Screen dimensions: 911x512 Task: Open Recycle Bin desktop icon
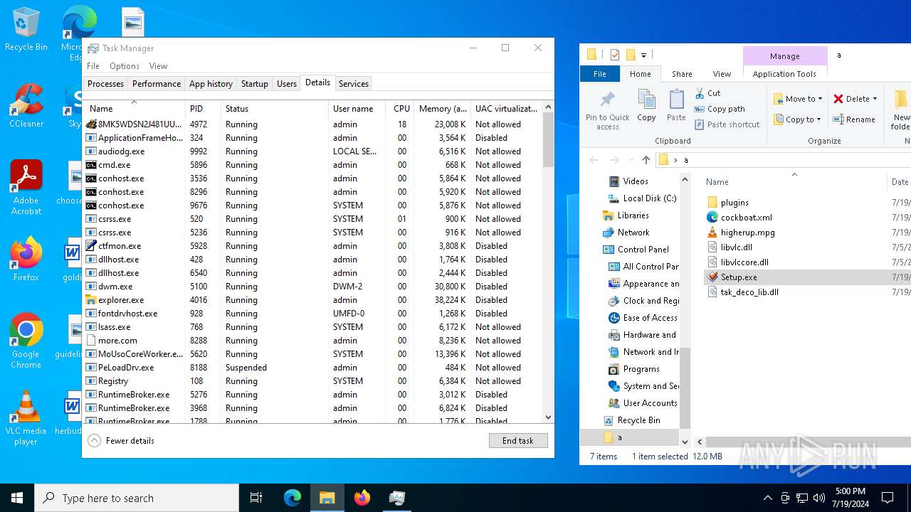click(26, 30)
